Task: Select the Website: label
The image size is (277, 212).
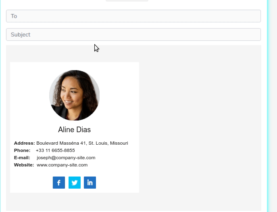Action: [x=24, y=165]
